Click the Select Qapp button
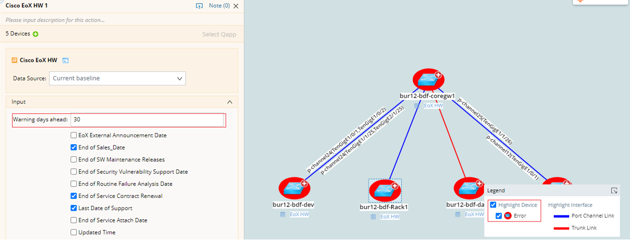This screenshot has height=240, width=630. 219,35
